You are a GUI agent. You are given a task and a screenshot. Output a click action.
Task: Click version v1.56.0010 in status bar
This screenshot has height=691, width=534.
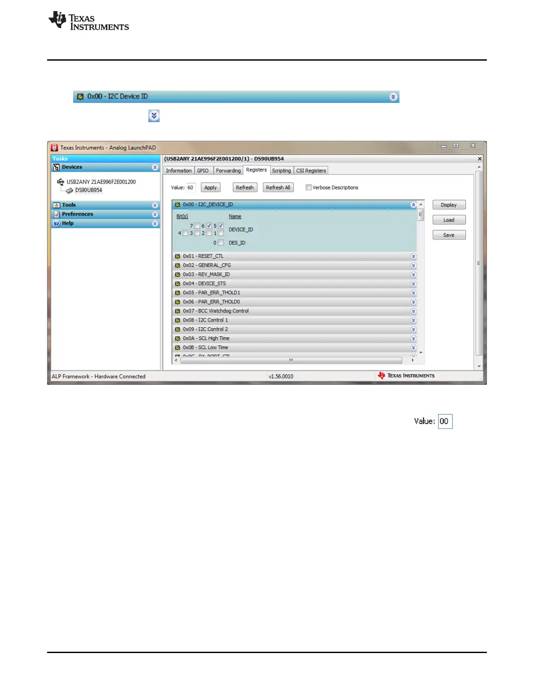click(281, 376)
